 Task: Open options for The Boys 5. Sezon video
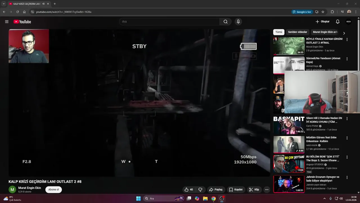tap(347, 157)
